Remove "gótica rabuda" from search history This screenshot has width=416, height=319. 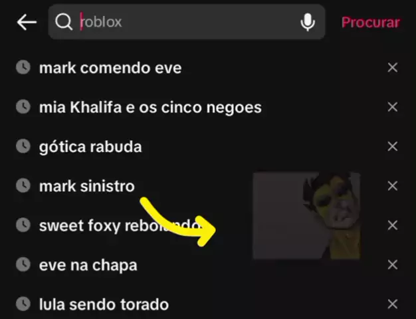[x=393, y=146]
